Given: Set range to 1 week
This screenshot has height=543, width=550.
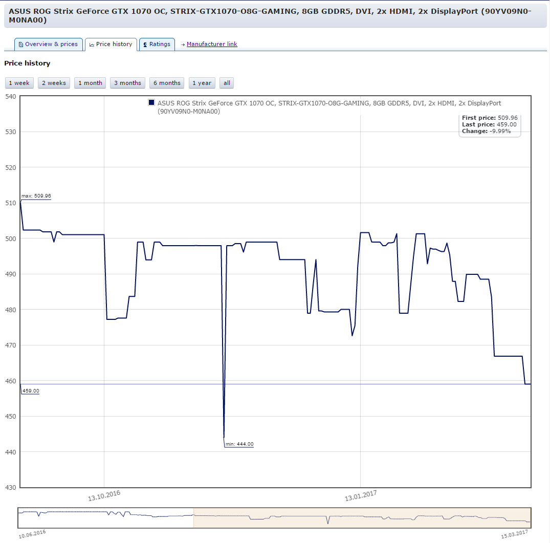Looking at the screenshot, I should pyautogui.click(x=19, y=83).
